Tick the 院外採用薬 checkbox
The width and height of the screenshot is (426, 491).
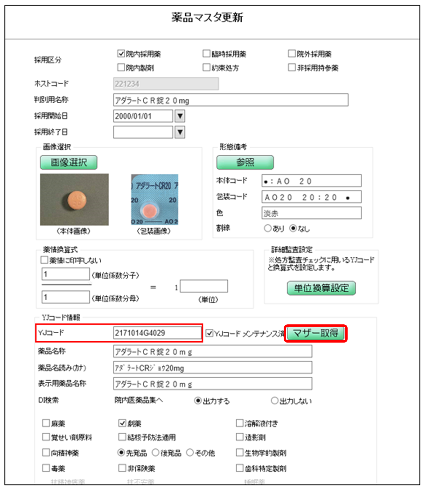tap(292, 54)
